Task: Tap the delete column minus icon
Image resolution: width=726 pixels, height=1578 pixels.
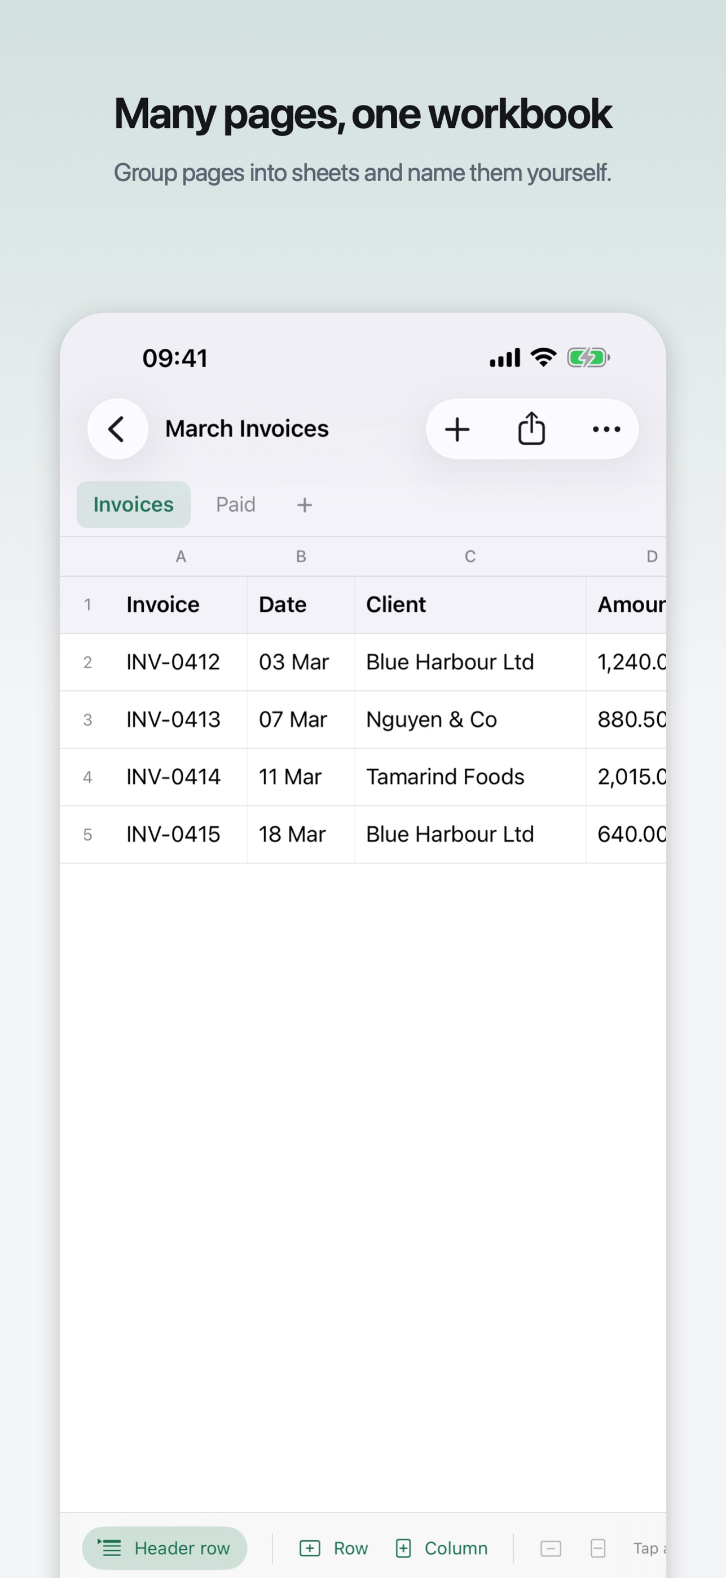Action: [597, 1548]
